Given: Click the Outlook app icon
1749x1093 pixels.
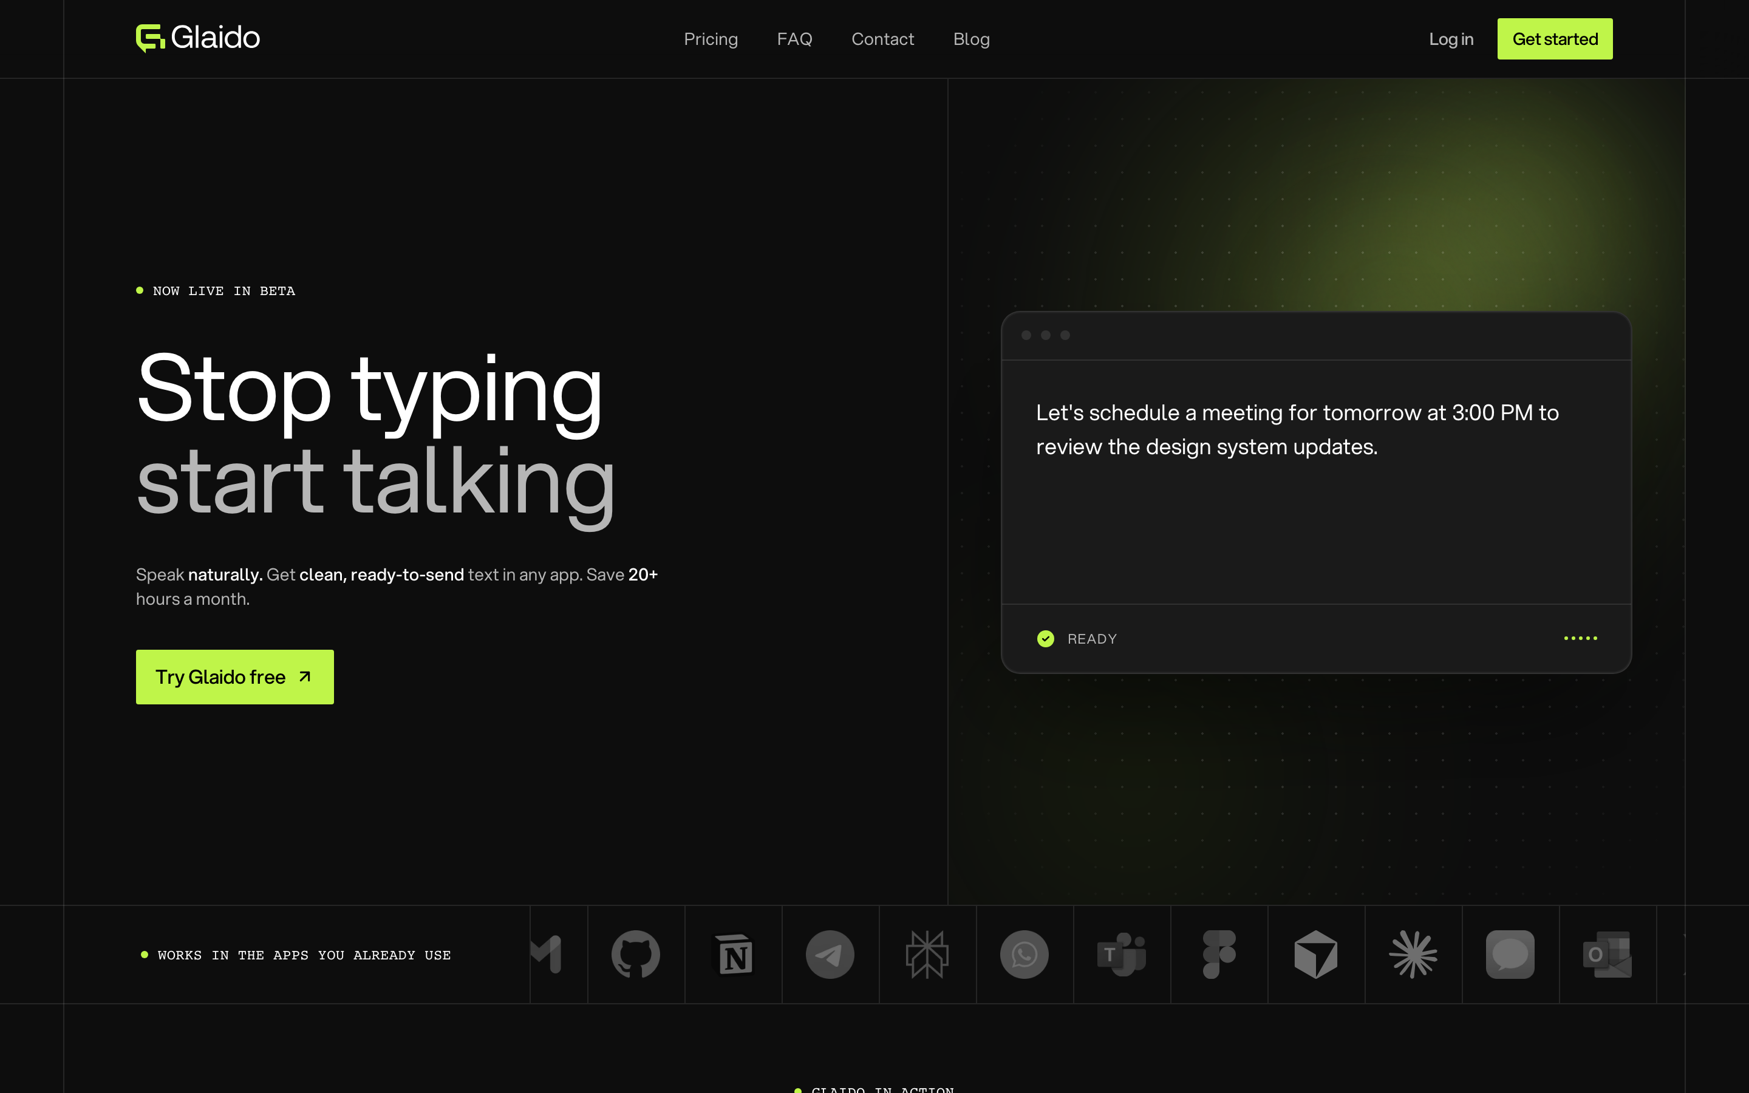Looking at the screenshot, I should pos(1608,954).
